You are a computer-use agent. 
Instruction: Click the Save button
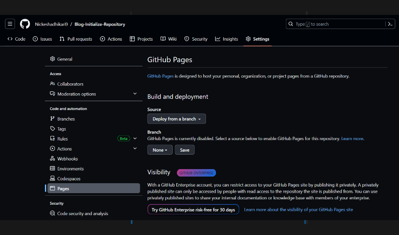tap(184, 150)
